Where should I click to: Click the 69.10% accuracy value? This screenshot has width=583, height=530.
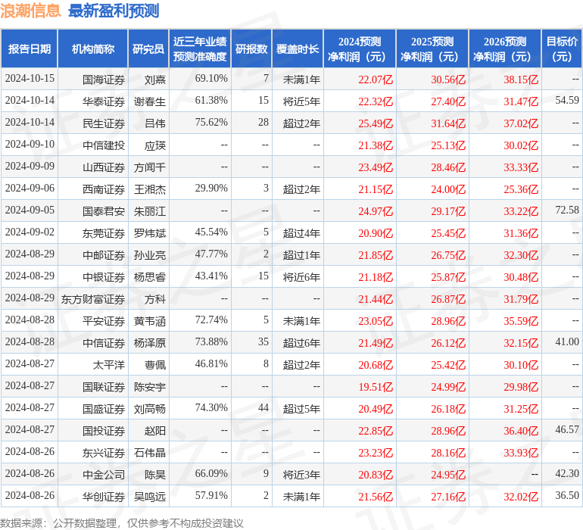211,79
